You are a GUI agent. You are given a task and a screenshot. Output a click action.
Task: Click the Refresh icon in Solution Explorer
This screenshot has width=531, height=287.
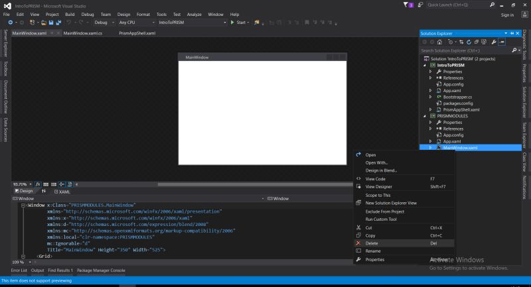click(x=469, y=42)
